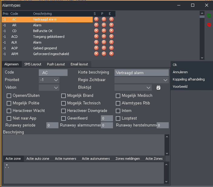Click the E status icon for CD row
The width and height of the screenshot is (213, 187).
[x=111, y=31]
